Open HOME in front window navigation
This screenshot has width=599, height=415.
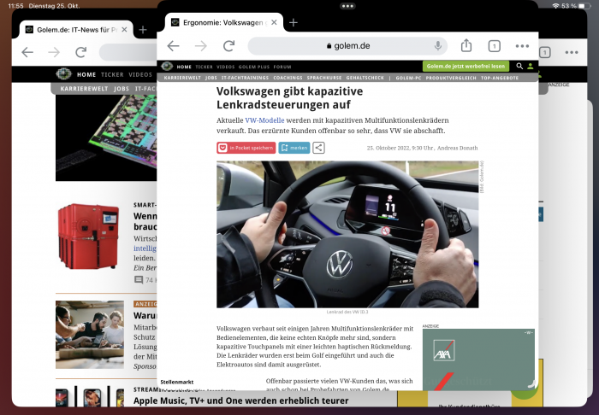184,67
